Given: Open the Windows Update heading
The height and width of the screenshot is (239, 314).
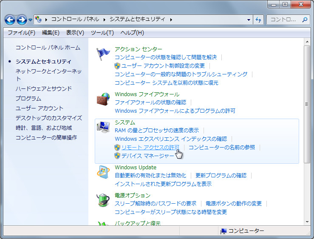Looking at the screenshot, I should pos(136,168).
